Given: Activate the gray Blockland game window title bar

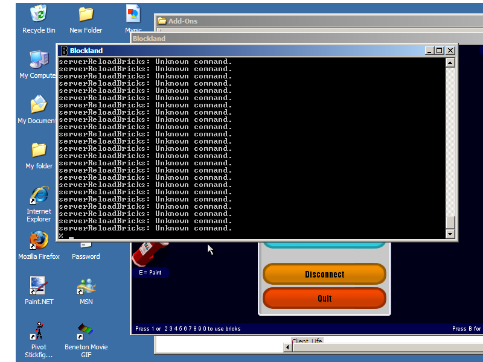Looking at the screenshot, I should click(x=307, y=39).
